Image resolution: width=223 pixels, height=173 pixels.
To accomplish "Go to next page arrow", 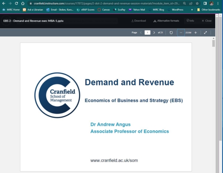I will pos(154,33).
